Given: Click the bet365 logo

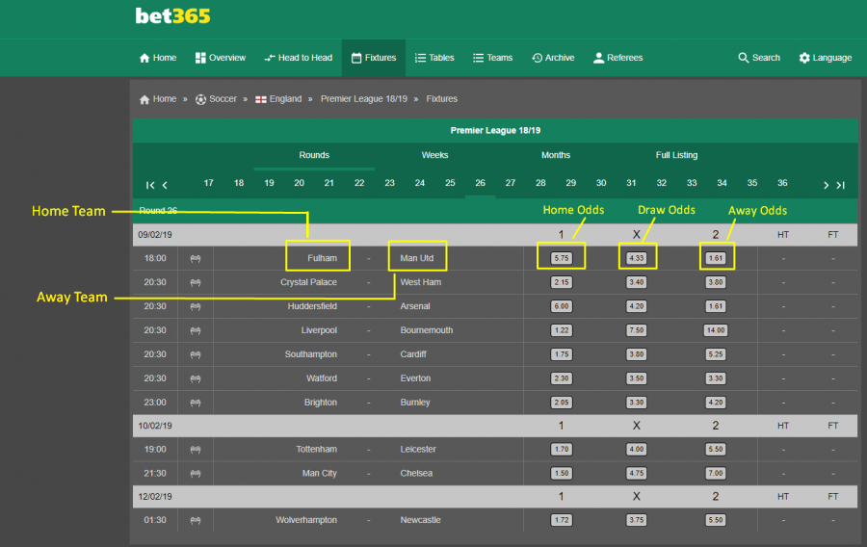Looking at the screenshot, I should click(x=172, y=16).
